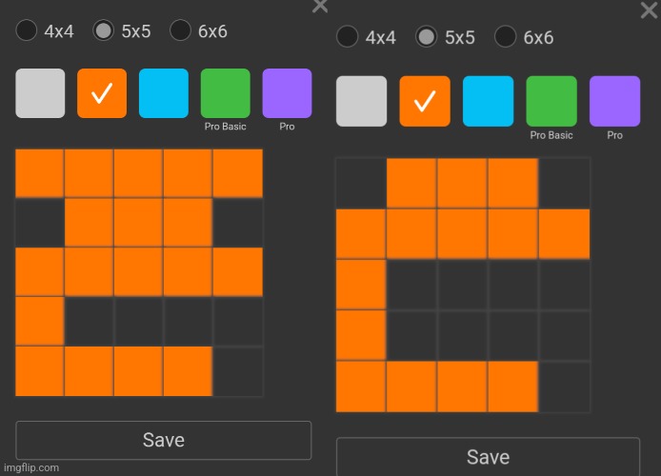Select green Pro Basic swatch in left panel
This screenshot has width=661, height=476.
pyautogui.click(x=226, y=93)
